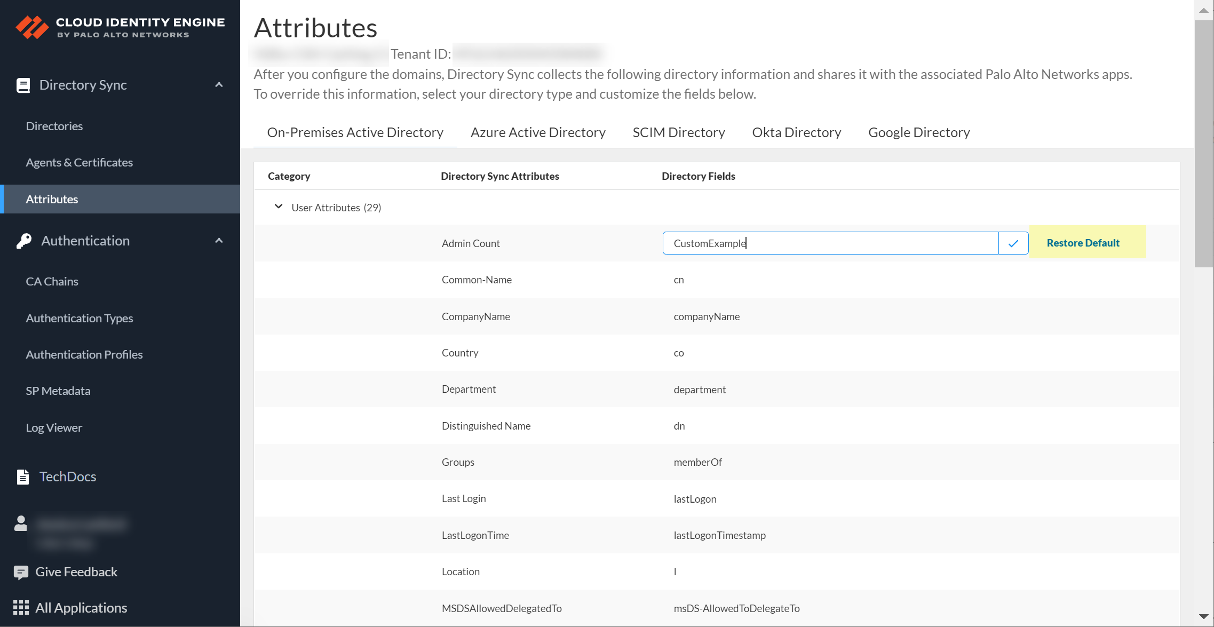Click the page scrollbar down arrow
1214x627 pixels.
pyautogui.click(x=1203, y=616)
